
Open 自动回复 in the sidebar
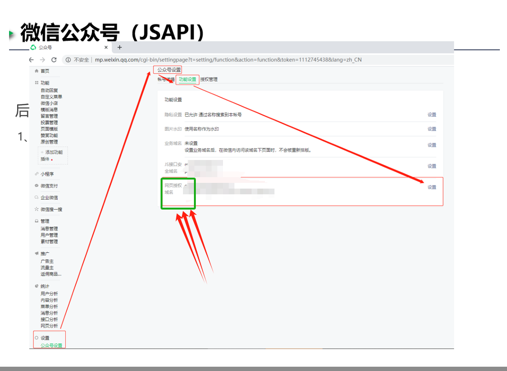click(49, 90)
